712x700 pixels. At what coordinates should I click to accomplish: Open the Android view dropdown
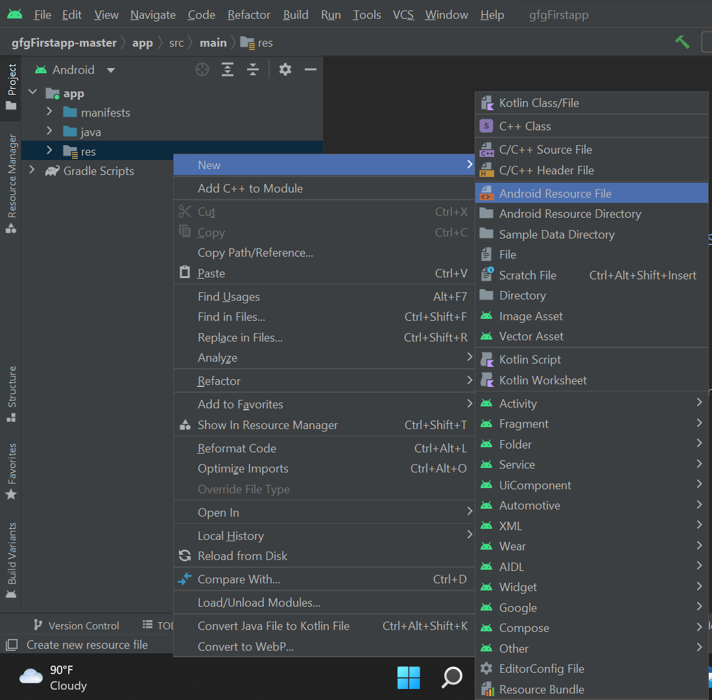click(x=76, y=70)
